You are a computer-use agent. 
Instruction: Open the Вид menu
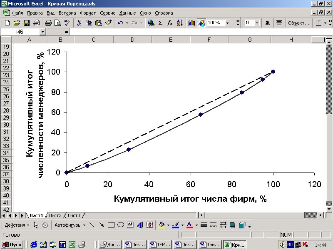(x=50, y=13)
